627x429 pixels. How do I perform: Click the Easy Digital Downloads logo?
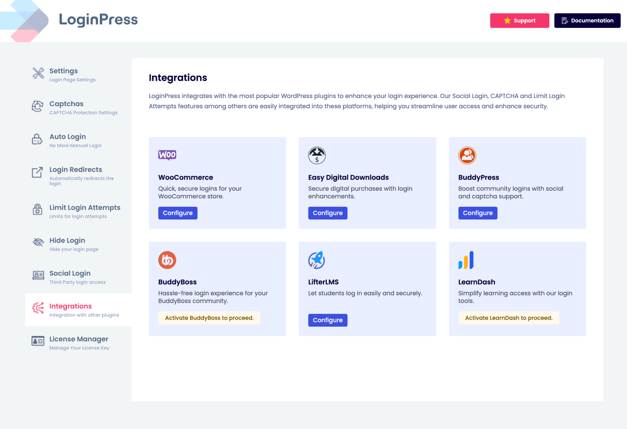(317, 155)
